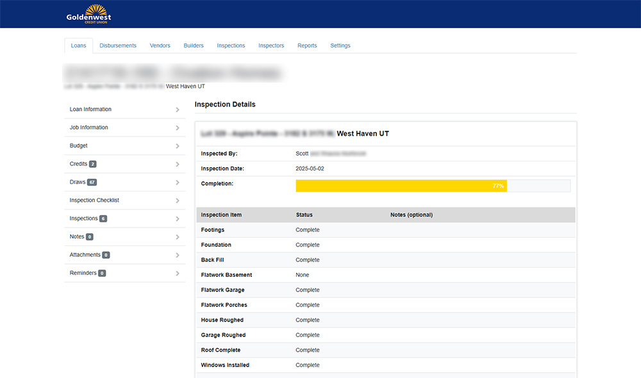This screenshot has height=378, width=641.
Task: Click the Credits count badge
Action: click(93, 164)
